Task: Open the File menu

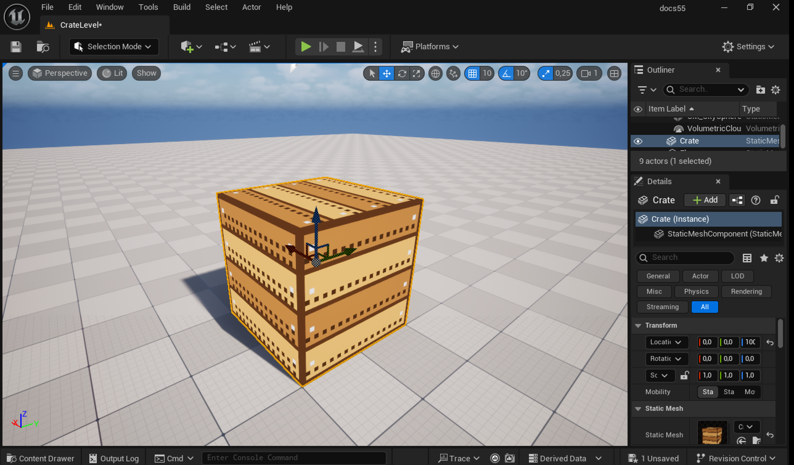Action: [x=47, y=7]
